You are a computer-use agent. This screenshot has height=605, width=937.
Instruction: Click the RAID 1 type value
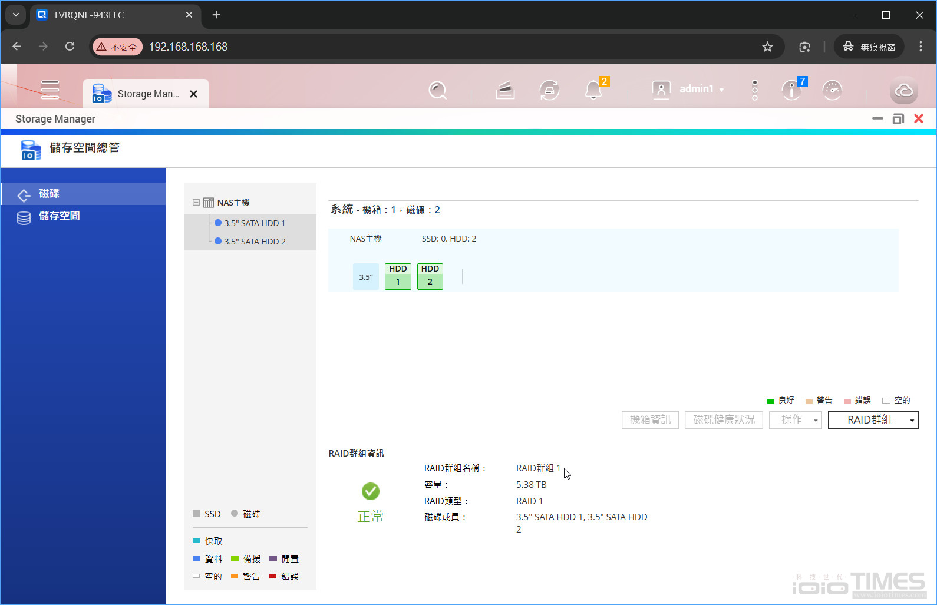[530, 501]
